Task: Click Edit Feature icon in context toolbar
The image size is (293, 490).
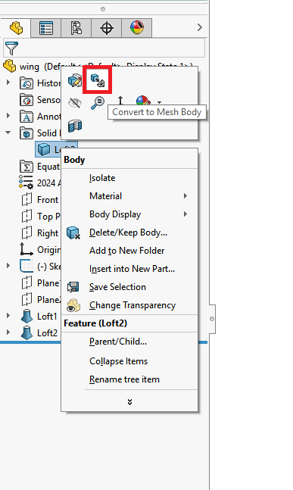Action: point(75,80)
